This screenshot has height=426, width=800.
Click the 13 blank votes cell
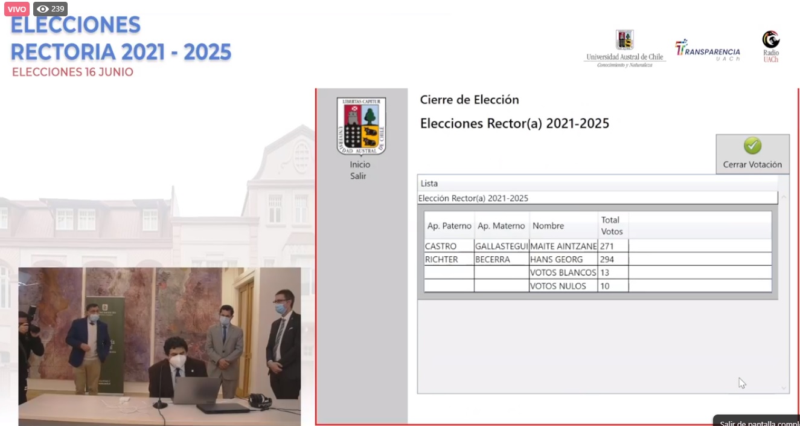click(613, 273)
